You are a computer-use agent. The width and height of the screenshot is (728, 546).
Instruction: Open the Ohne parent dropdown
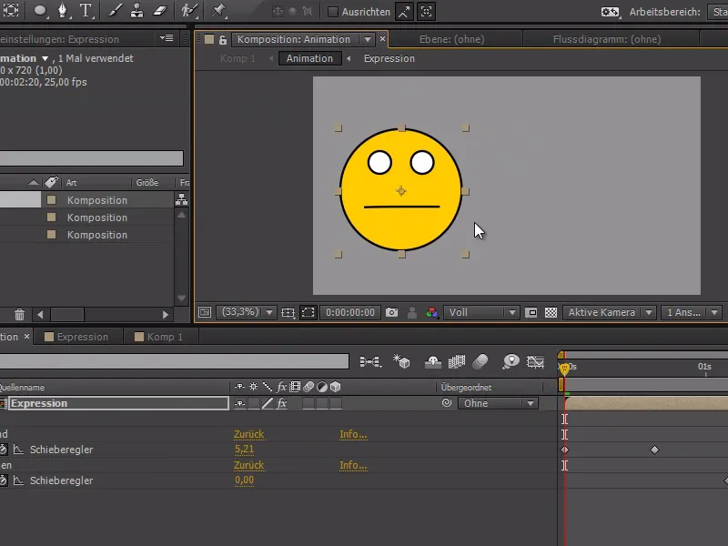click(498, 403)
